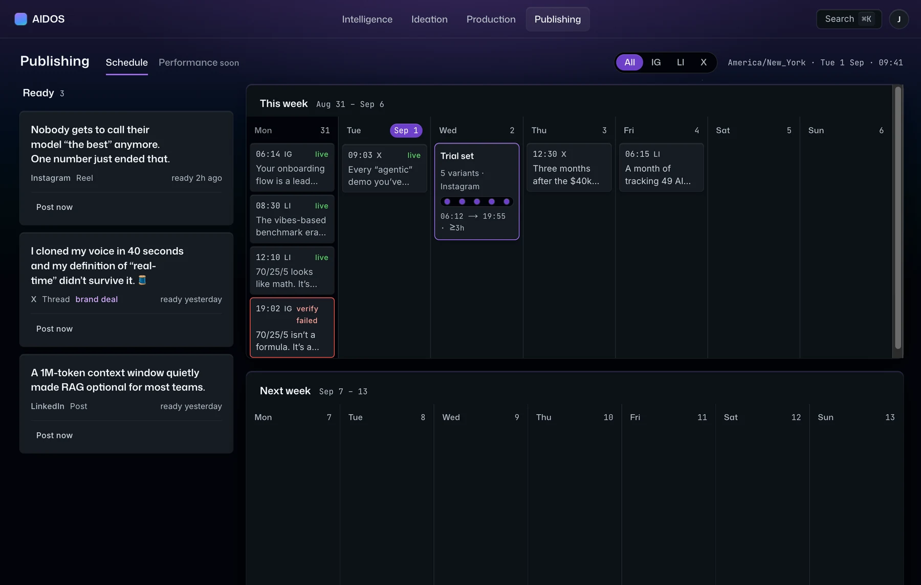921x585 pixels.
Task: Click the last variant dot in Trial set
Action: 506,201
